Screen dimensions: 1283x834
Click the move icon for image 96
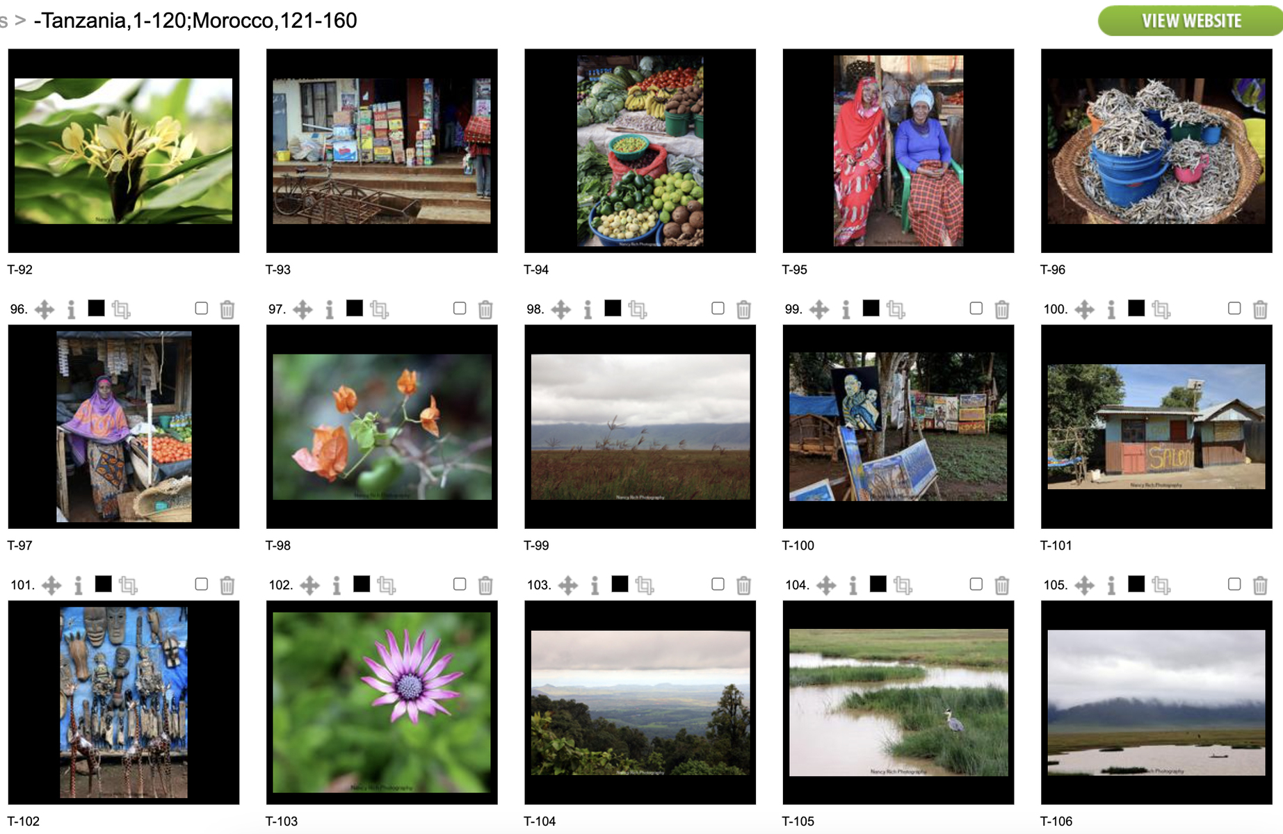(x=45, y=309)
